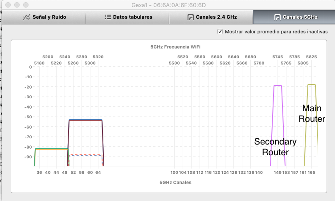This screenshot has height=201, width=335.
Task: Click the Gexa1 window title text
Action: [x=167, y=5]
